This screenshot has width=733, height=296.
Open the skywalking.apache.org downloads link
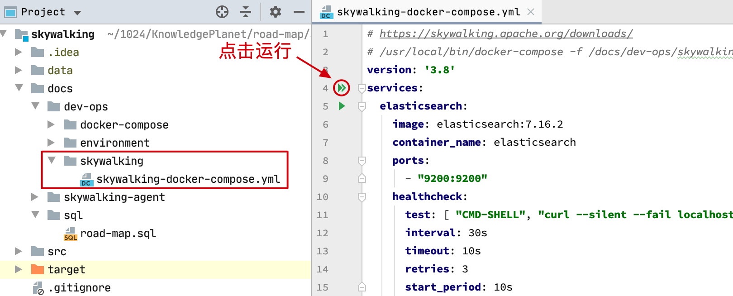(x=506, y=34)
